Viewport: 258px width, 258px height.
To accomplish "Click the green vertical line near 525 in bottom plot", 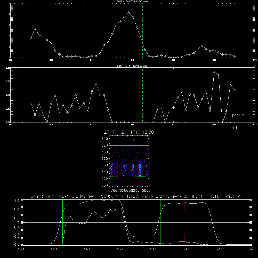I will click(62, 222).
